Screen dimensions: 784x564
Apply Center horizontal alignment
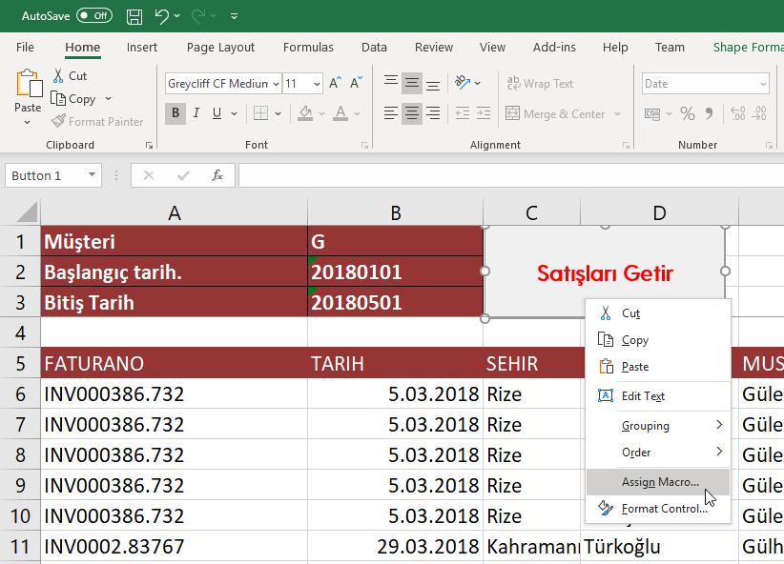(x=412, y=113)
